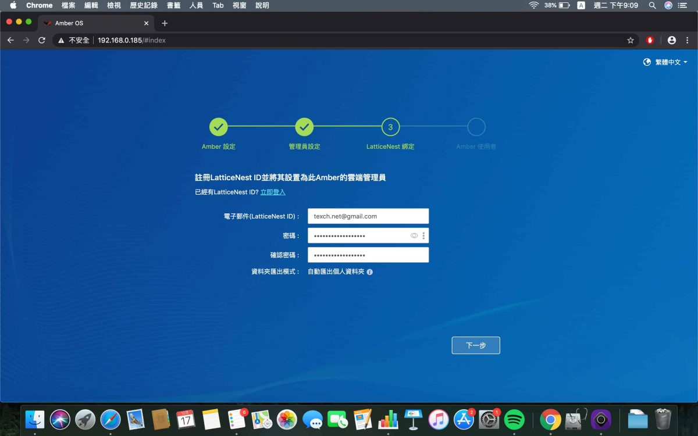Screen dimensions: 698x436
Task: Open Maps from the Dock
Action: coord(262,419)
